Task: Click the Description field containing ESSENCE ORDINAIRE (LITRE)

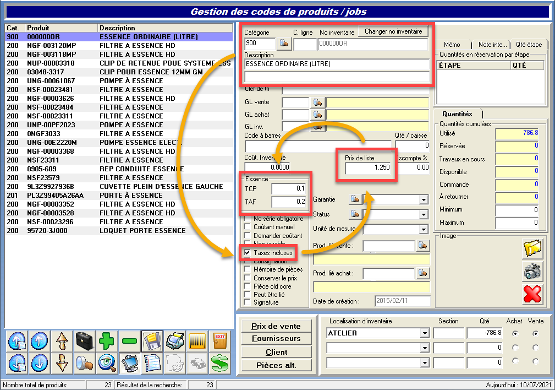Action: coord(337,64)
